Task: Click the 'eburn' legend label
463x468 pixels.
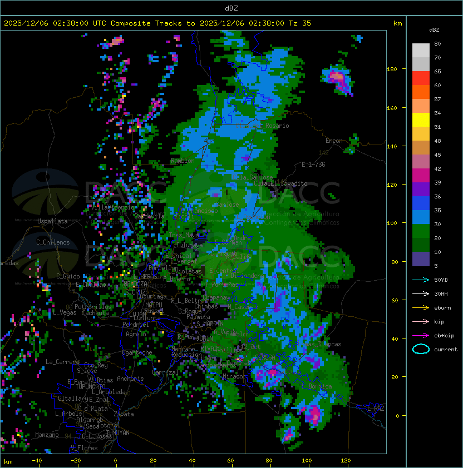Action: [442, 308]
